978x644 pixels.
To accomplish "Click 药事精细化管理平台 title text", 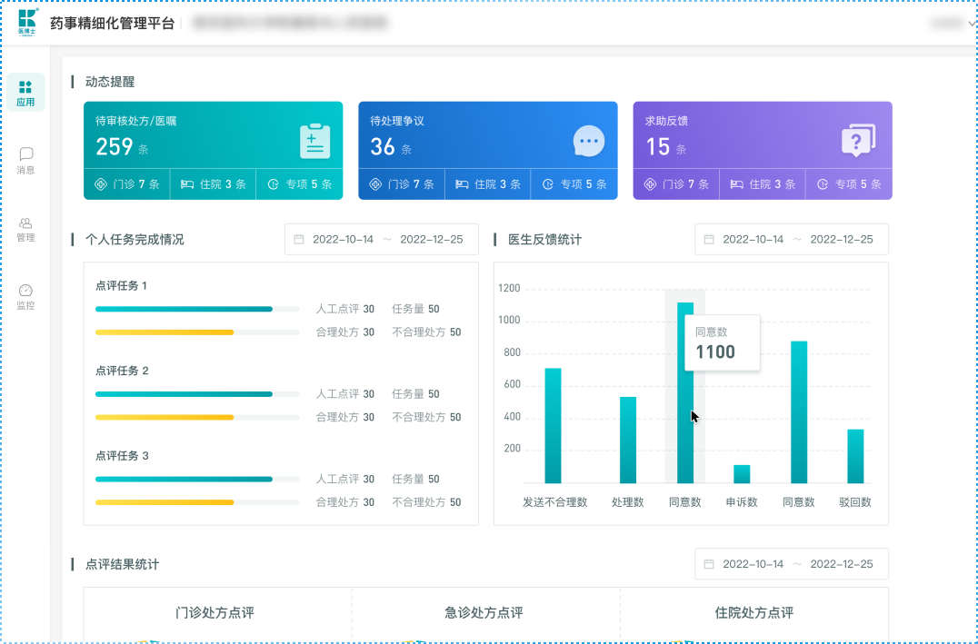I will (113, 24).
